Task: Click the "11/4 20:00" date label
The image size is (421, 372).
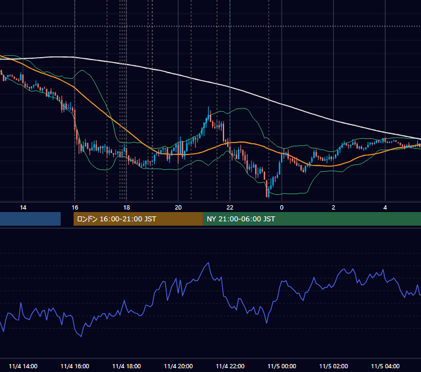Action: 178,366
